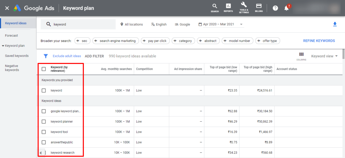This screenshot has height=158, width=345.
Task: Add 'abstract' suggestion chip
Action: point(208,41)
